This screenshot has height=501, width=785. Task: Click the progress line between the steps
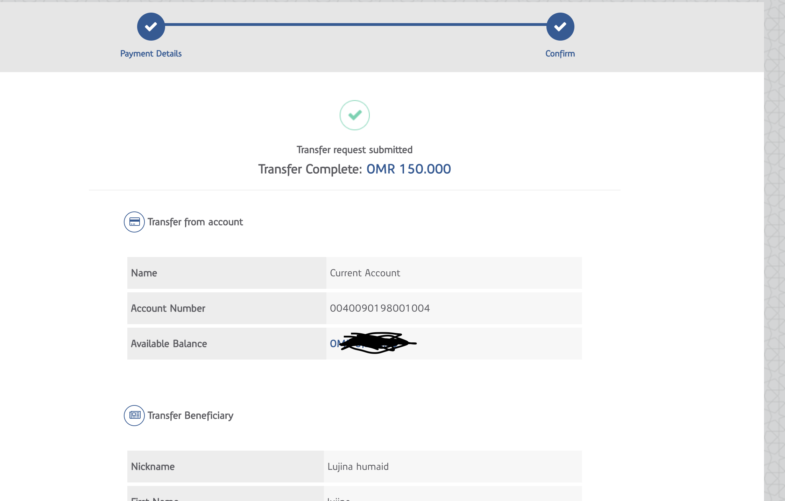(x=355, y=25)
